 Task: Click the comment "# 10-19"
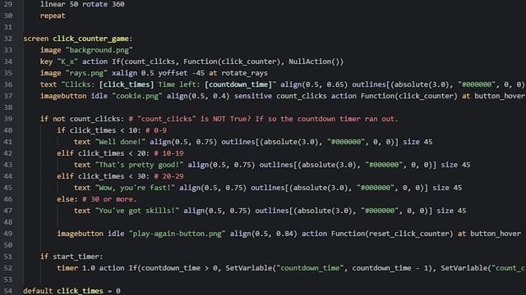(x=168, y=153)
